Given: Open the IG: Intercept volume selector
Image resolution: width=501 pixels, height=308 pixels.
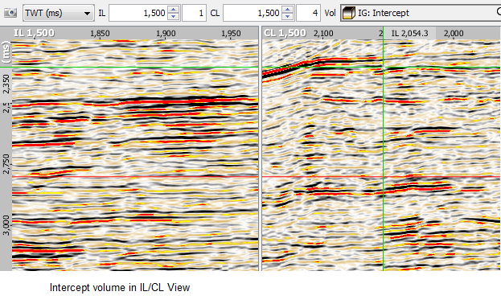Looking at the screenshot, I should (x=421, y=13).
